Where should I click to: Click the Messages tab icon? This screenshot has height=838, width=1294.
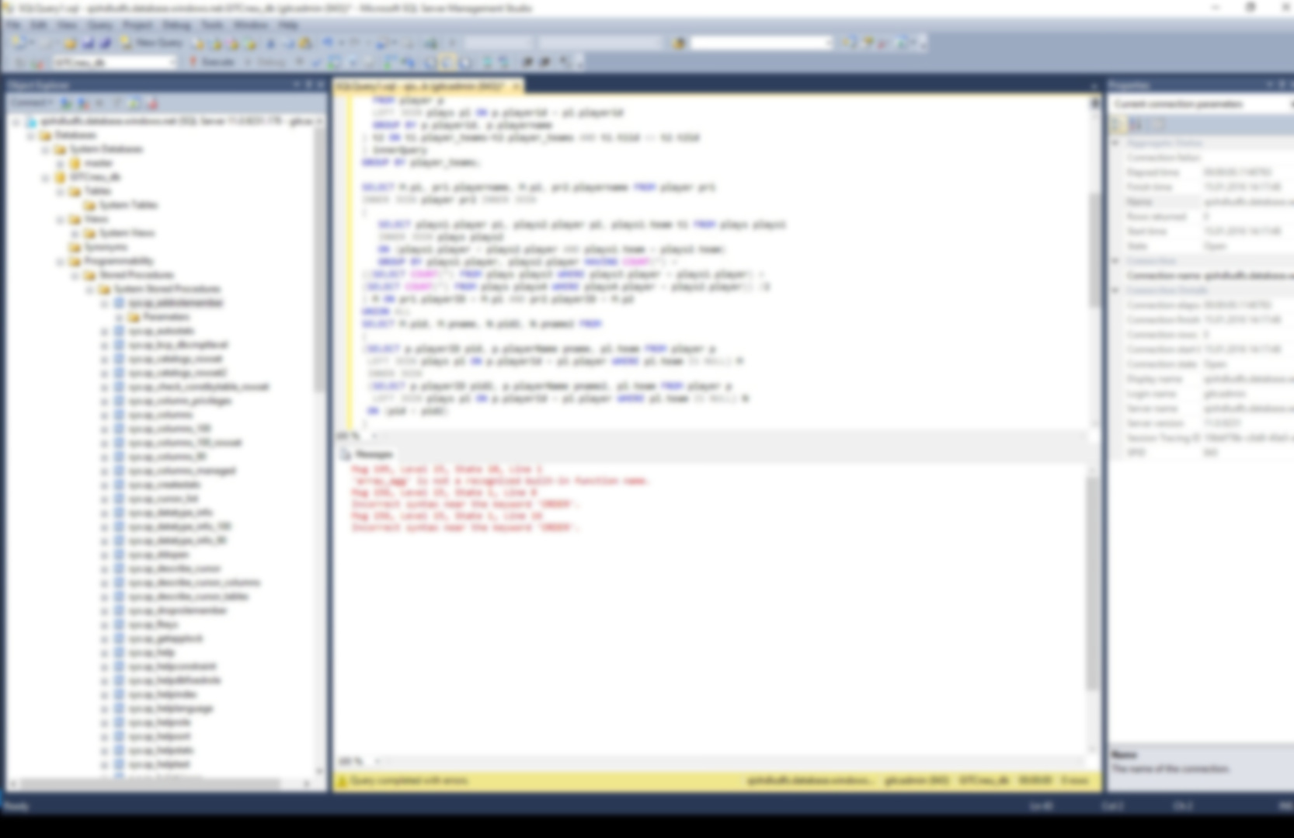pos(346,454)
